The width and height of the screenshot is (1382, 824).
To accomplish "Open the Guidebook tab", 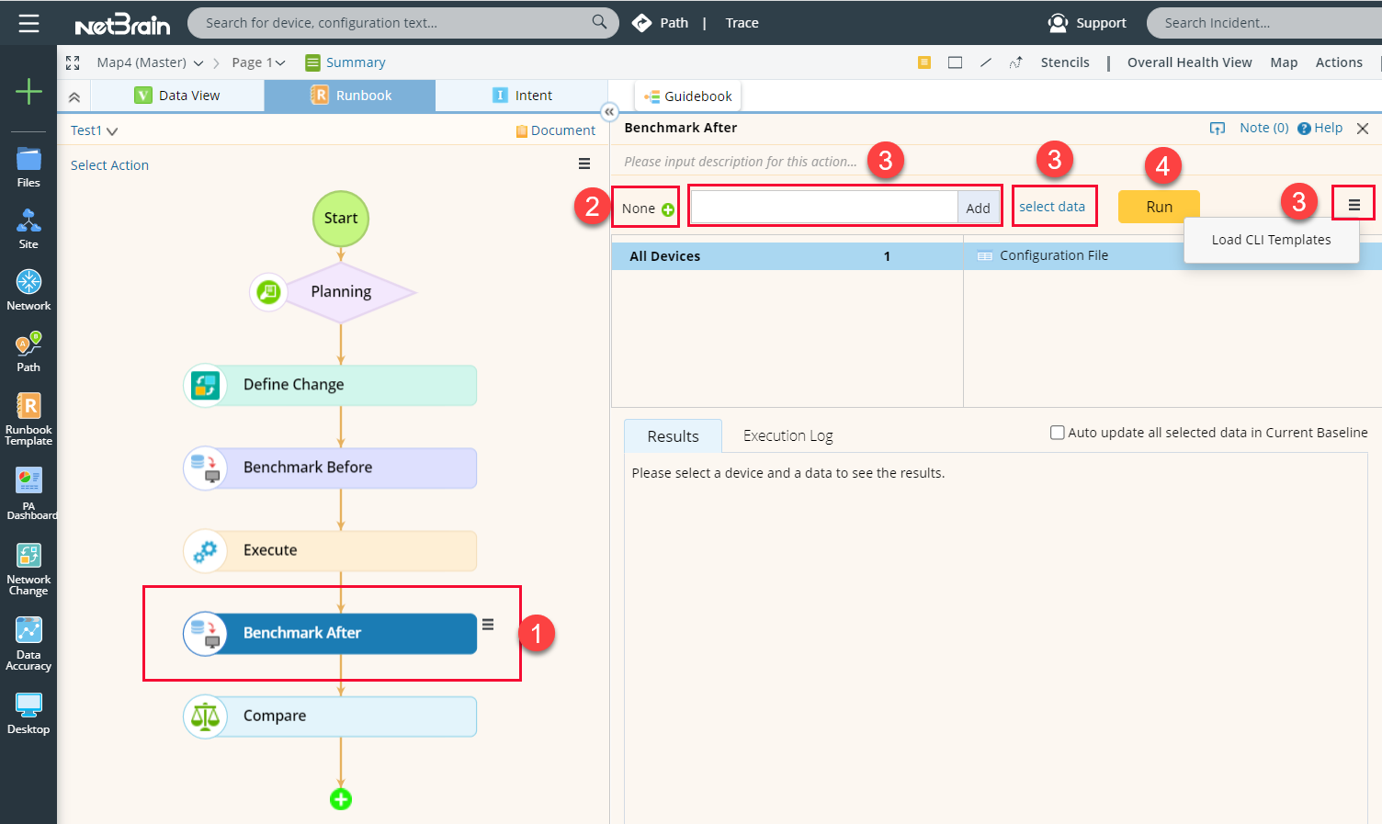I will [x=688, y=96].
